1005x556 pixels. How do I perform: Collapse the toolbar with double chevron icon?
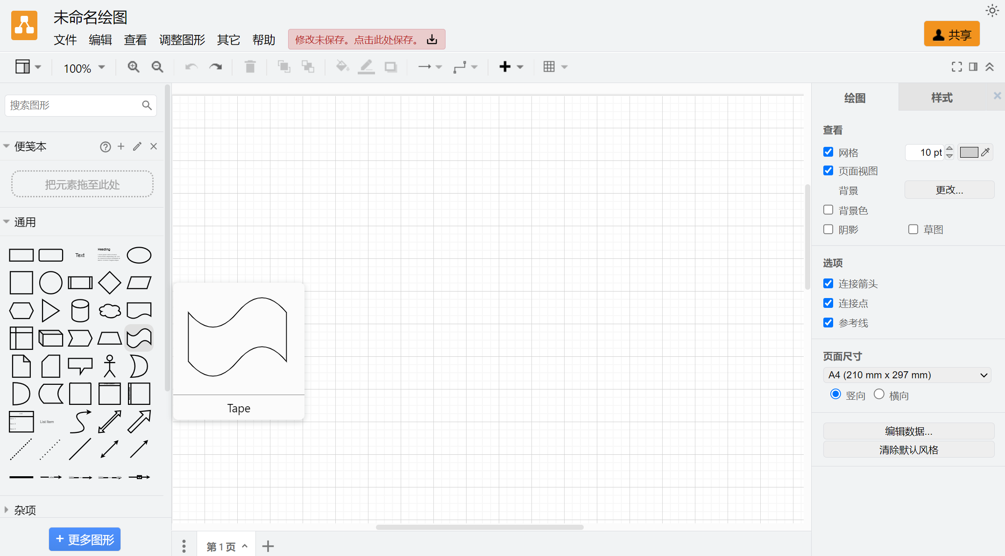(990, 67)
